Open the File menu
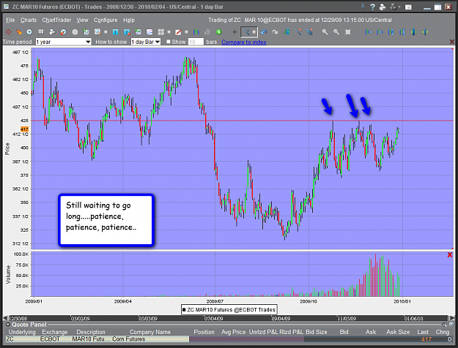The width and height of the screenshot is (458, 348). [x=10, y=20]
